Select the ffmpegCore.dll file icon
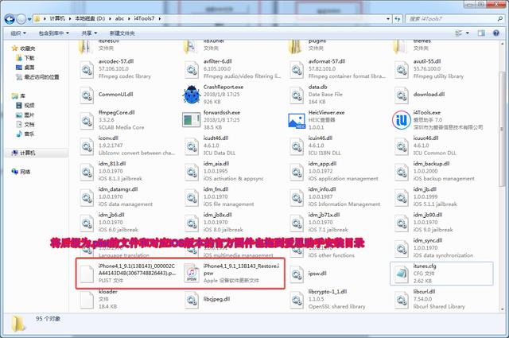Viewport: 509px width, 338px height. 87,120
